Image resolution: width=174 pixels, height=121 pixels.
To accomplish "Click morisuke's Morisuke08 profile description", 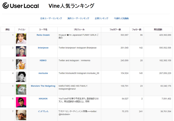I will pyautogui.click(x=79, y=73).
